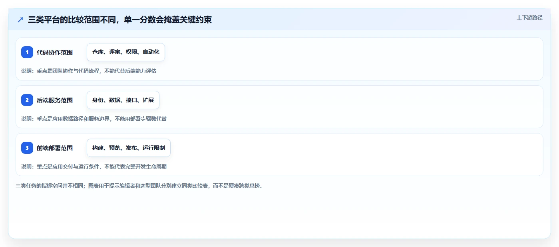
Task: Click the arrow icon beside the title
Action: [x=20, y=20]
